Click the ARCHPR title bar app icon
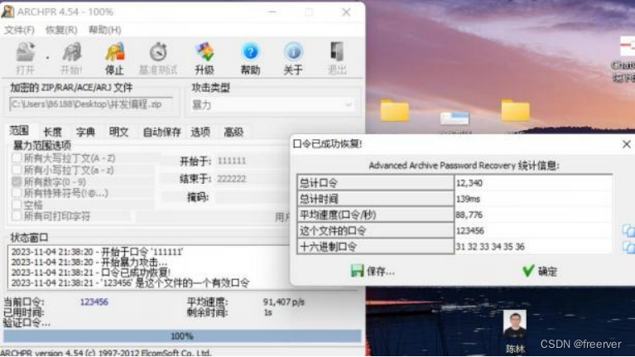 coord(7,12)
